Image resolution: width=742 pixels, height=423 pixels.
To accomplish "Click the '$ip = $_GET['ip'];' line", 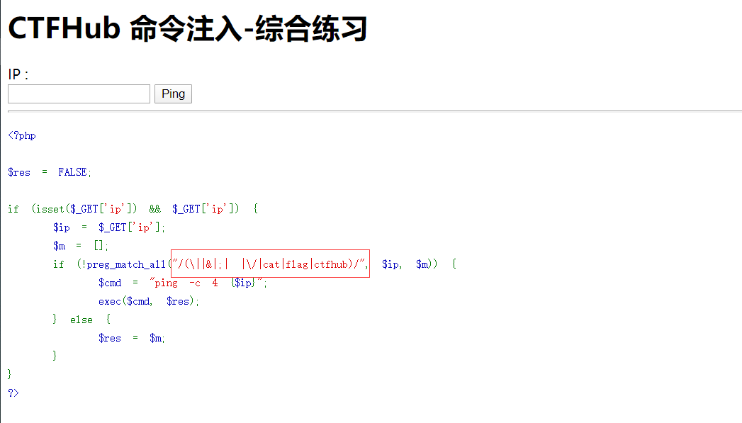I will (x=109, y=227).
